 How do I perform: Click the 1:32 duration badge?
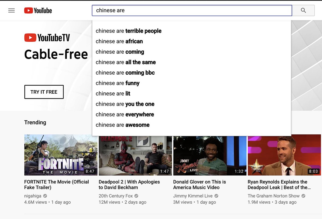tap(239, 171)
